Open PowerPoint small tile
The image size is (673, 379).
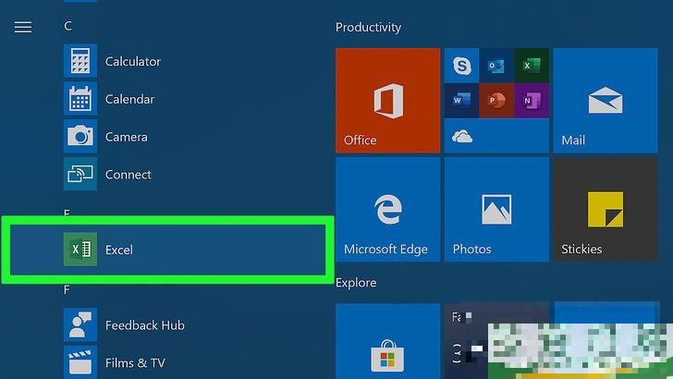click(496, 100)
